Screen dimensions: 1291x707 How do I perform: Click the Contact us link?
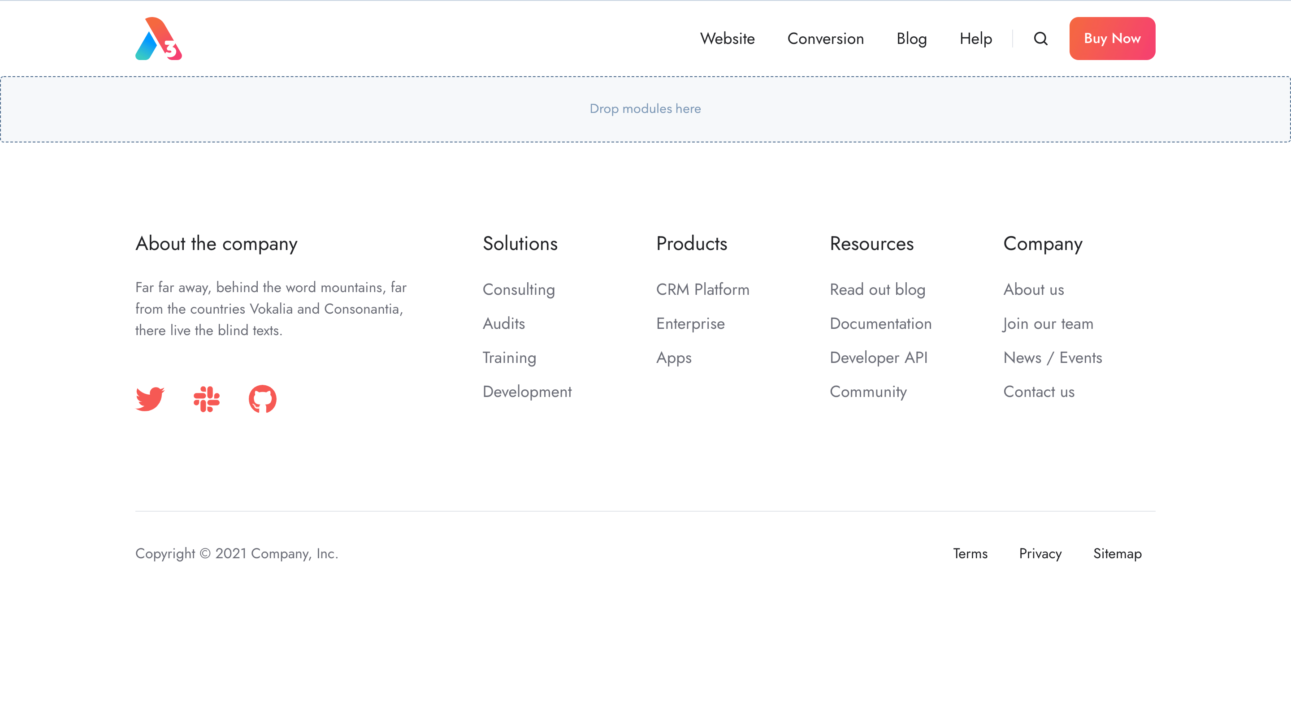tap(1038, 391)
